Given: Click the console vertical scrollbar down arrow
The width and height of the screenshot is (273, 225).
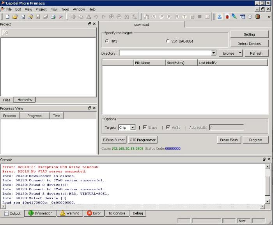Looking at the screenshot, I should coord(267,201).
